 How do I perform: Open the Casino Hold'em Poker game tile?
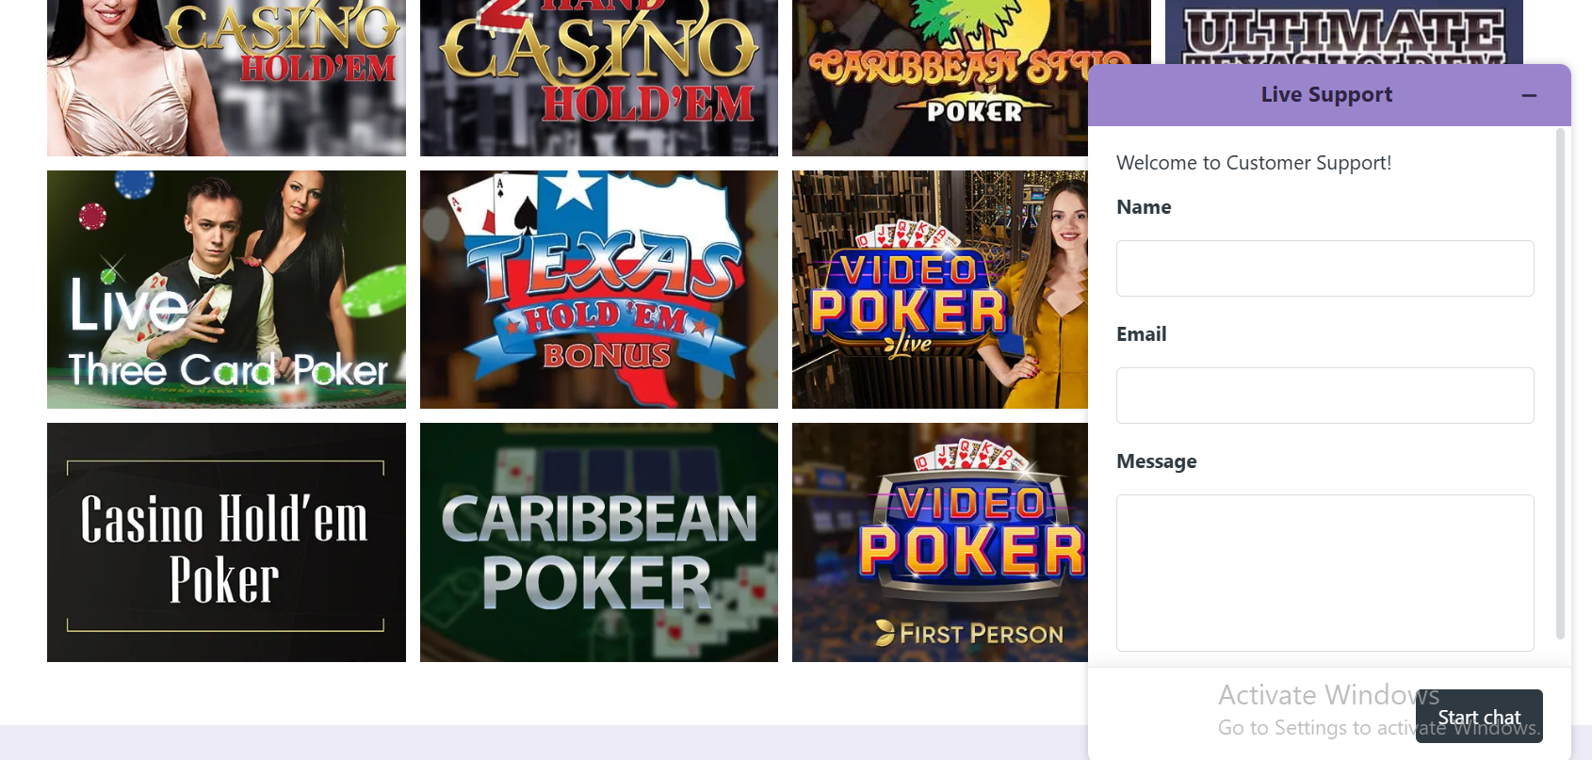226,542
